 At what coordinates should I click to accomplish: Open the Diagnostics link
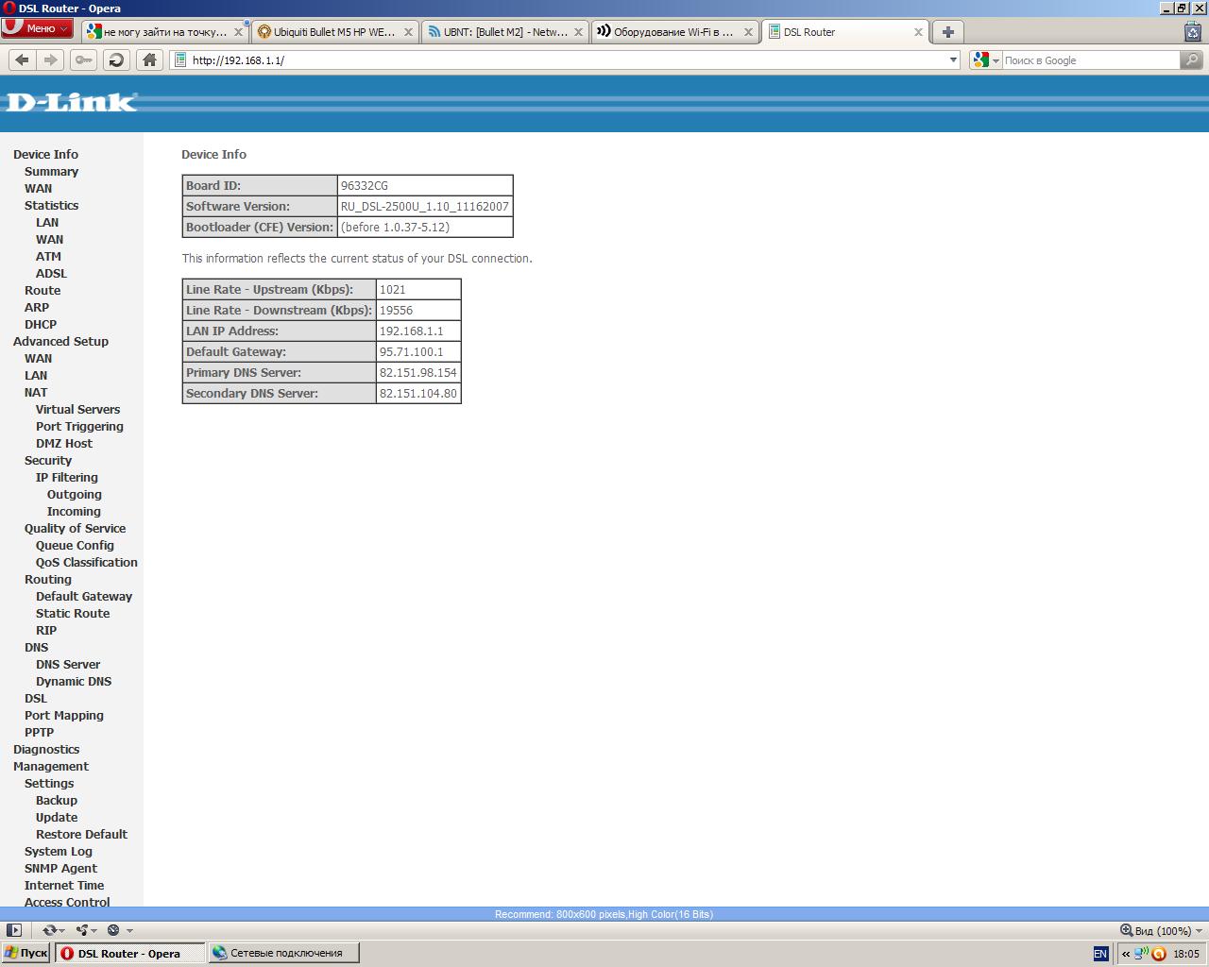(46, 750)
